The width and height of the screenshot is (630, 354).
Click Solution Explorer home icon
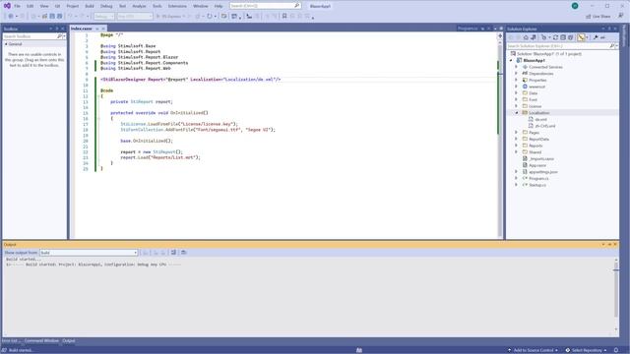click(x=526, y=37)
